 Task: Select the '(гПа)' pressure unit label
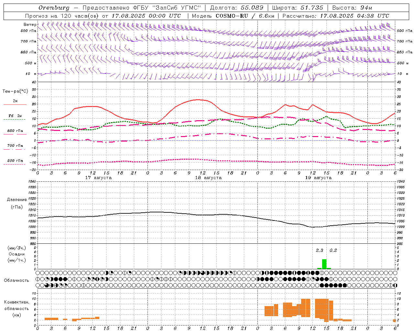pos(17,207)
